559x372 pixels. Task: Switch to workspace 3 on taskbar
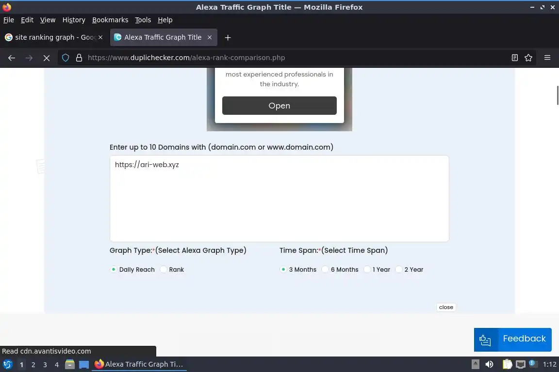point(45,365)
